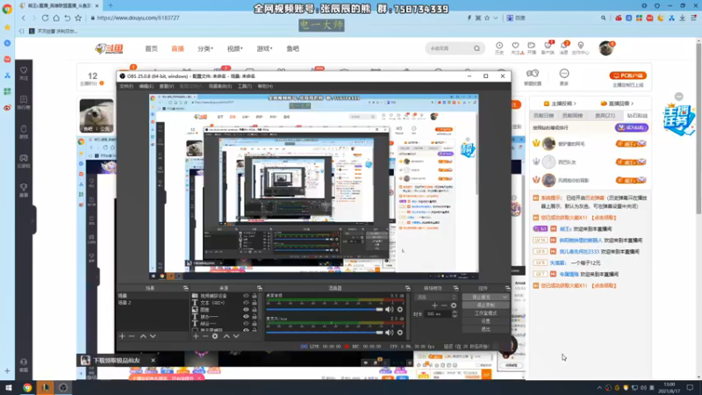Open OBS 工具(T) menu

coord(245,86)
